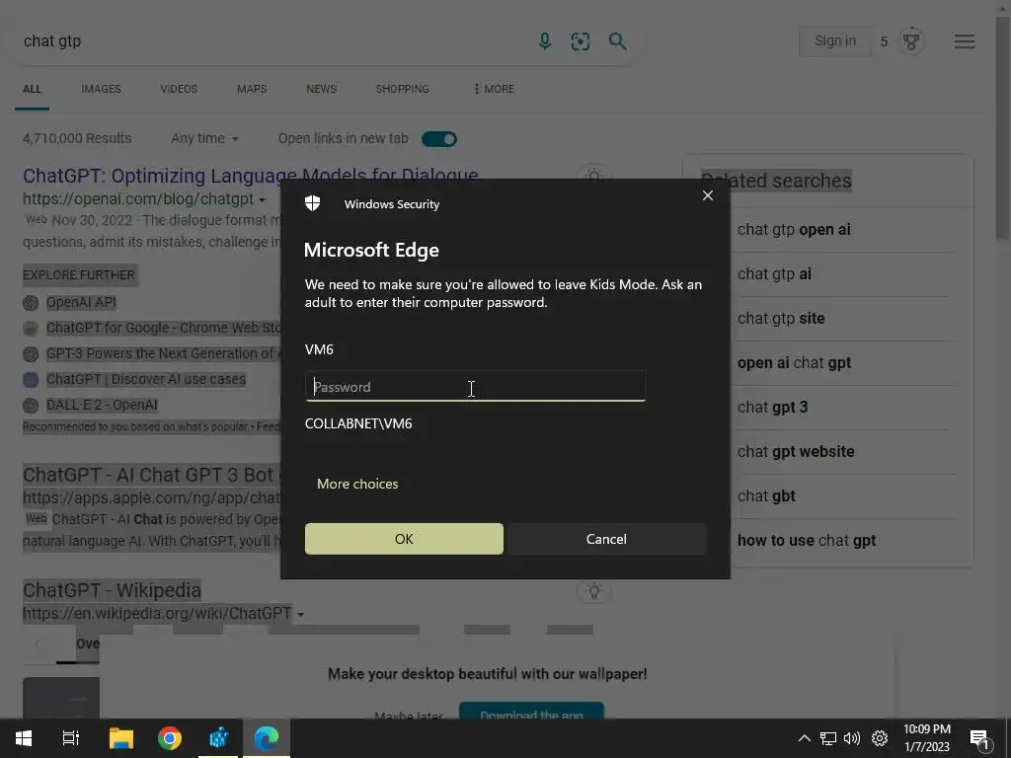Click the network tray icon

tap(828, 738)
